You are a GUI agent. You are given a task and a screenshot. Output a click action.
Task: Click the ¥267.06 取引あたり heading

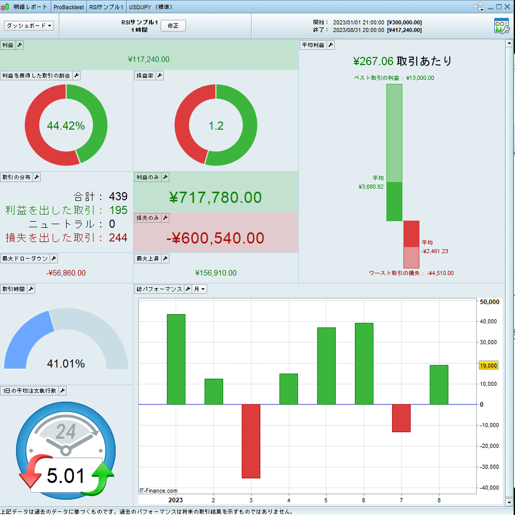[x=402, y=61]
